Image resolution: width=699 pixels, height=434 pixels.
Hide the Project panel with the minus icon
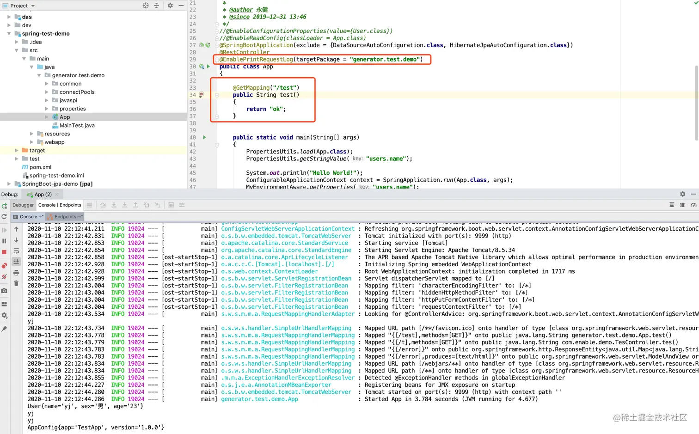[181, 6]
